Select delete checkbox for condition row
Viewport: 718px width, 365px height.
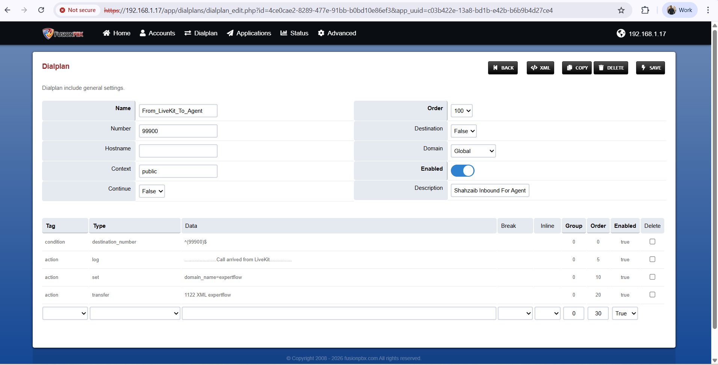[x=652, y=242]
